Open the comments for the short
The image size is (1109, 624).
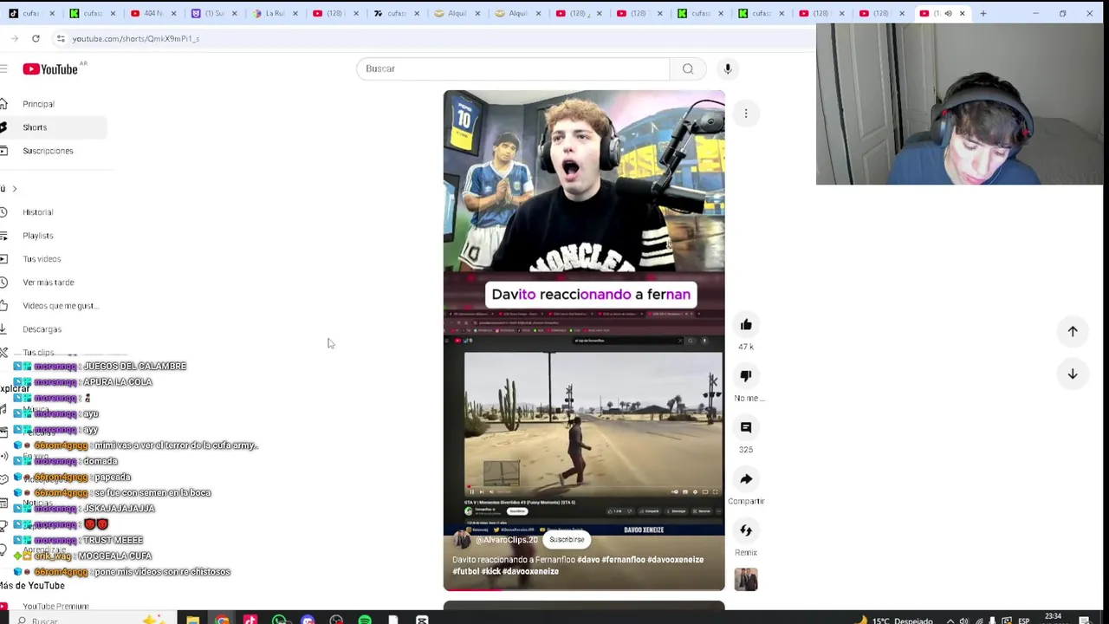[746, 427]
